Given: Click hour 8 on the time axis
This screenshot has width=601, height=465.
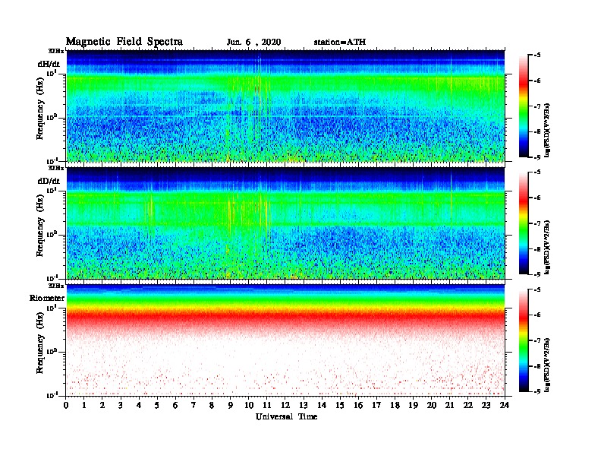Looking at the screenshot, I should tap(212, 406).
